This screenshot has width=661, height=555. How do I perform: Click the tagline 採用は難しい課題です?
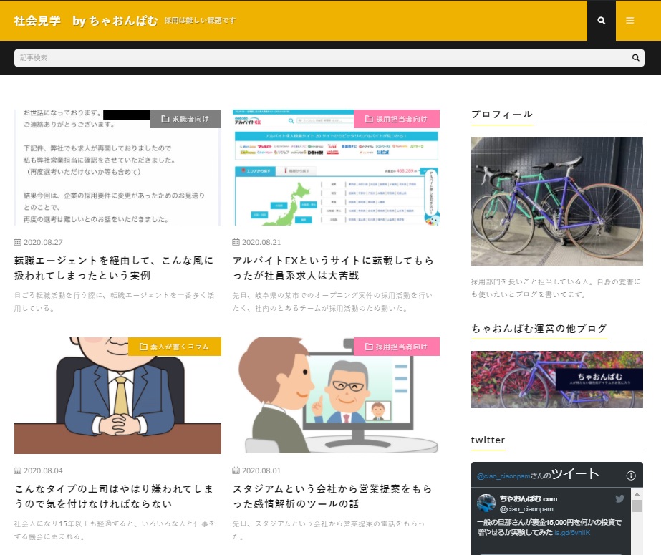200,21
